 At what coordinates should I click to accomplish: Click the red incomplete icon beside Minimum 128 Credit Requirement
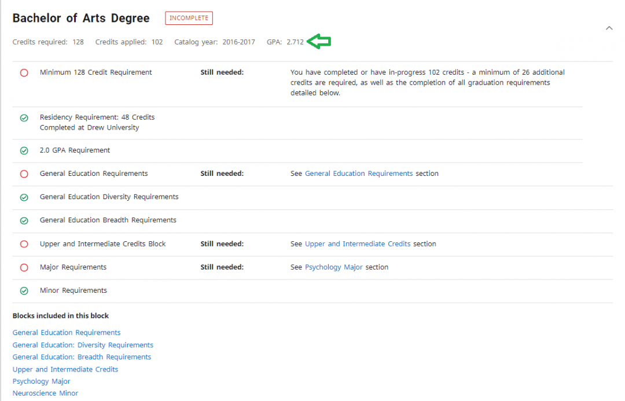(x=24, y=72)
